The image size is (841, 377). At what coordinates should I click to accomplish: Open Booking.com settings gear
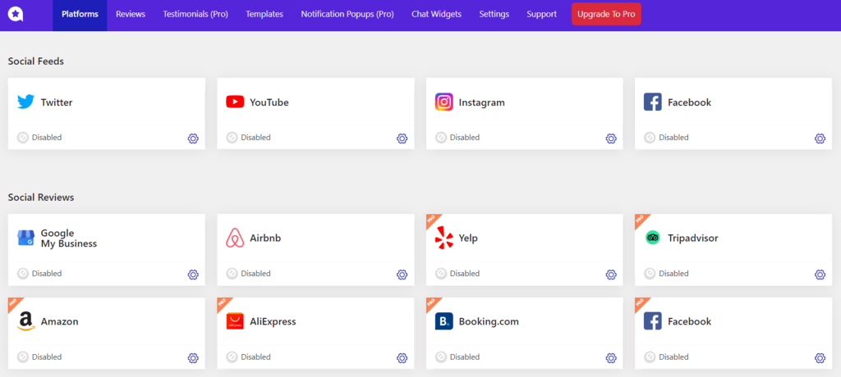point(611,358)
